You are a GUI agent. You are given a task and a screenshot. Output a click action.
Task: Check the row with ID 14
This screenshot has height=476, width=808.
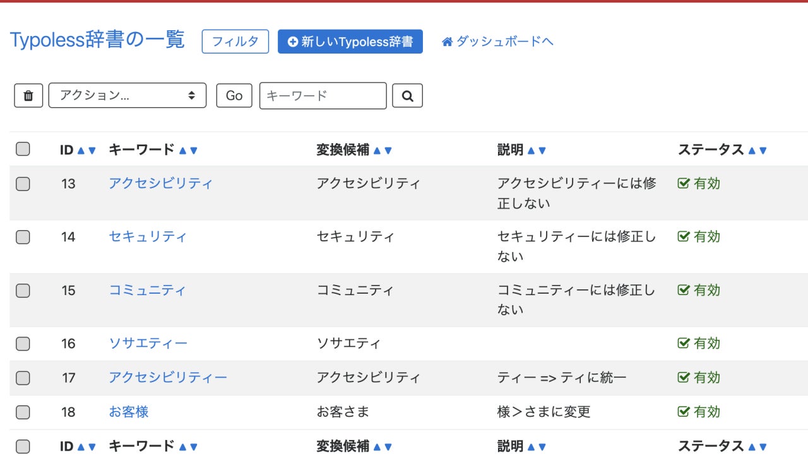tap(23, 237)
